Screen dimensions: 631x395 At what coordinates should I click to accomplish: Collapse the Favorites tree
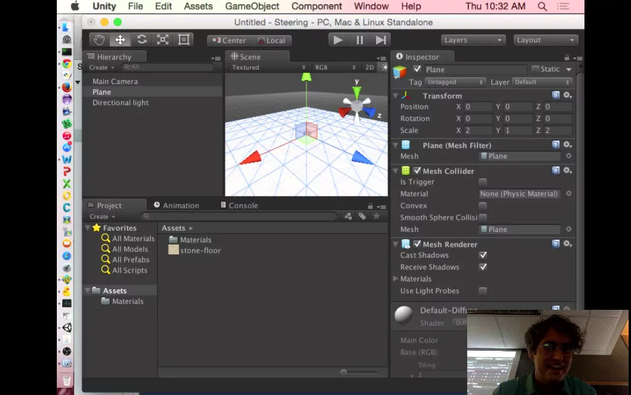(88, 228)
